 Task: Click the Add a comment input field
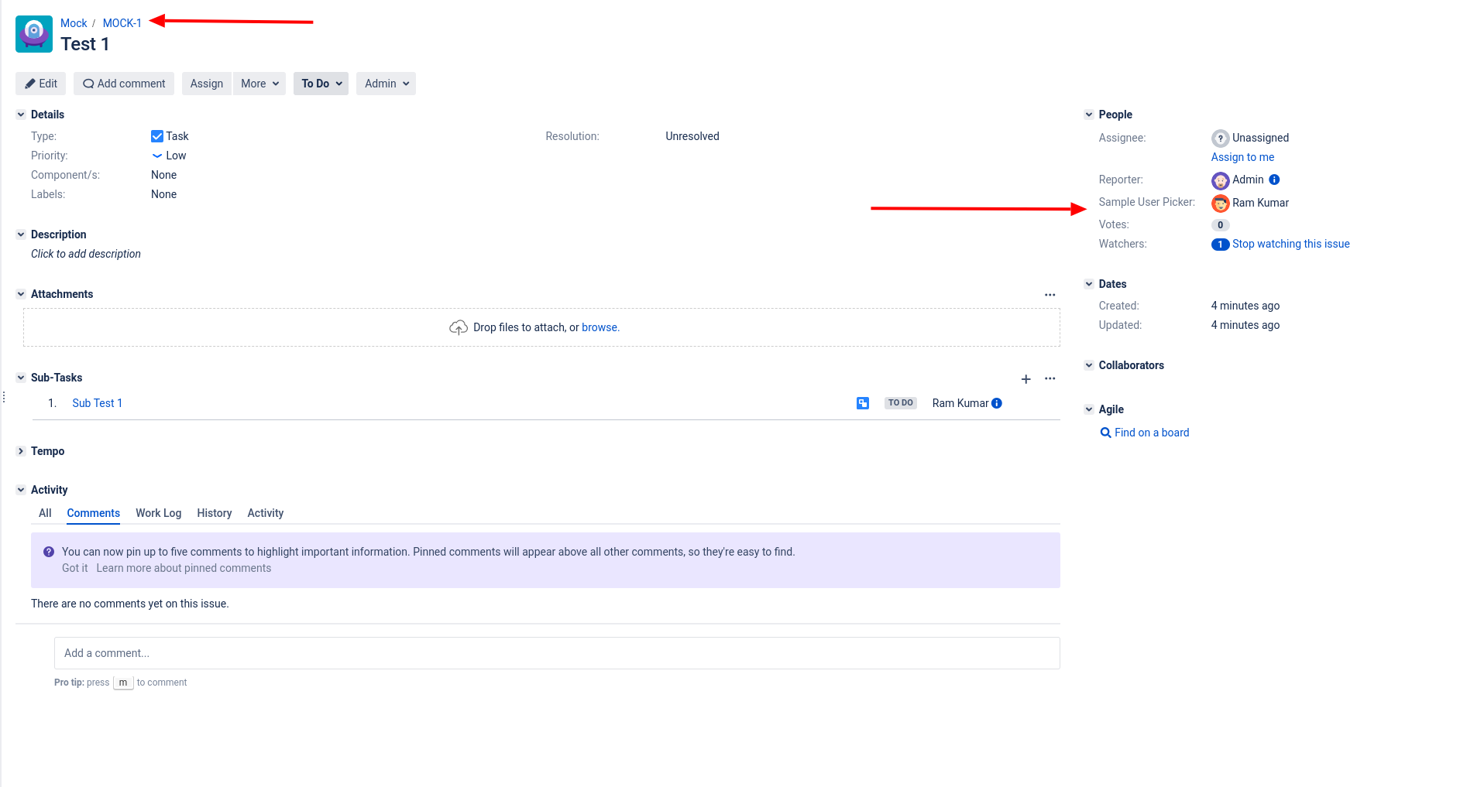coord(557,653)
